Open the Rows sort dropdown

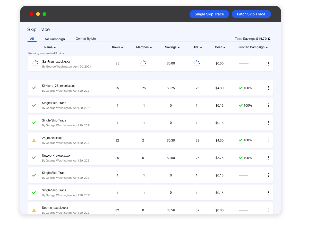click(117, 47)
